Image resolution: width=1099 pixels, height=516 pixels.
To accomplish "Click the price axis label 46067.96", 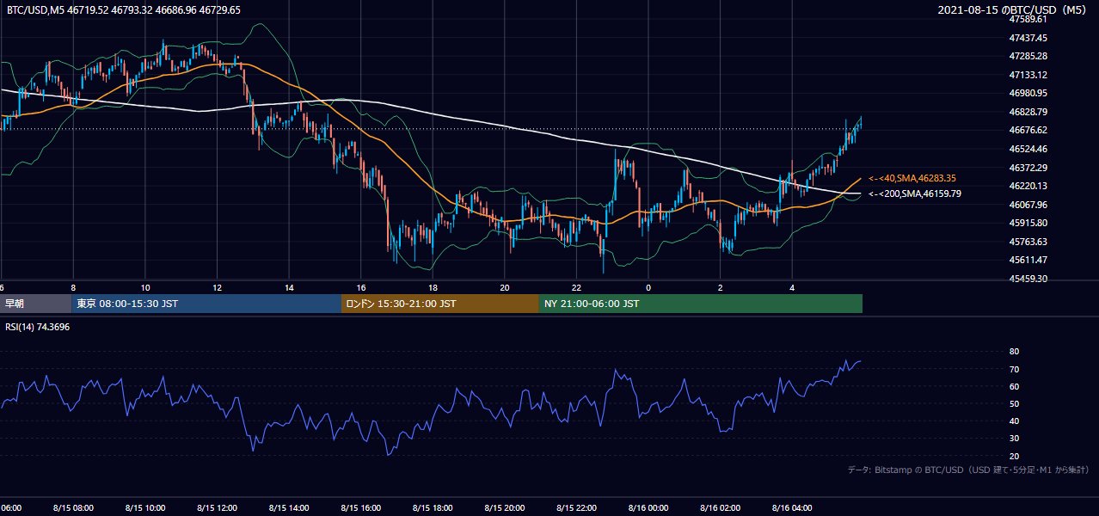I will pyautogui.click(x=1028, y=205).
